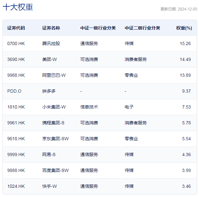Open stock code 0700.HK
Image resolution: width=199 pixels, height=197 pixels.
16,43
